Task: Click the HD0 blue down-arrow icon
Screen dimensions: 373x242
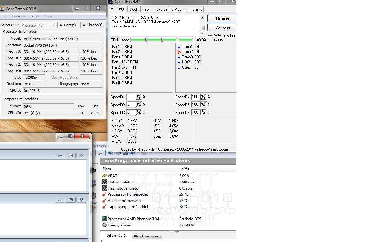Action: (x=179, y=62)
